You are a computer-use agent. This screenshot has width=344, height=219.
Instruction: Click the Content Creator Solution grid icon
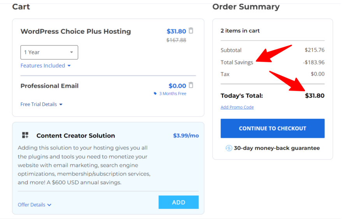tap(25, 135)
